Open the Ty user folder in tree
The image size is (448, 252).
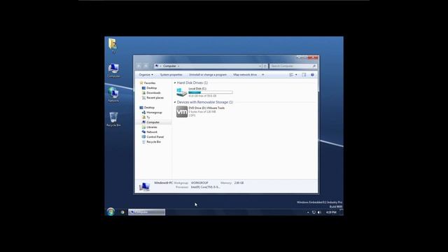click(x=148, y=117)
